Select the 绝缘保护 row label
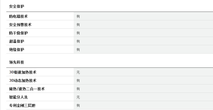Screen dimensions: 213x110 [x=17, y=50]
